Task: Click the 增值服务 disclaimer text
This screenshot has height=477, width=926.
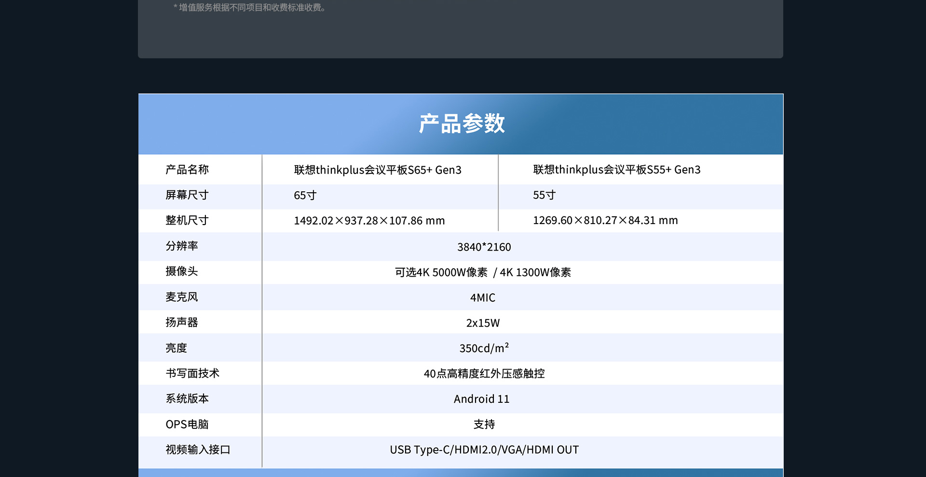Action: click(249, 7)
